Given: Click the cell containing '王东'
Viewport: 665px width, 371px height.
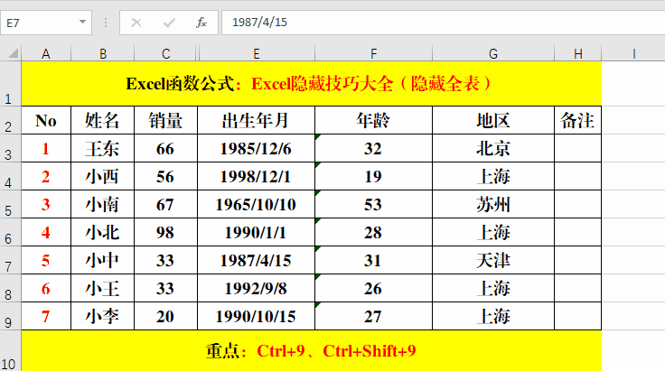Looking at the screenshot, I should pos(103,148).
